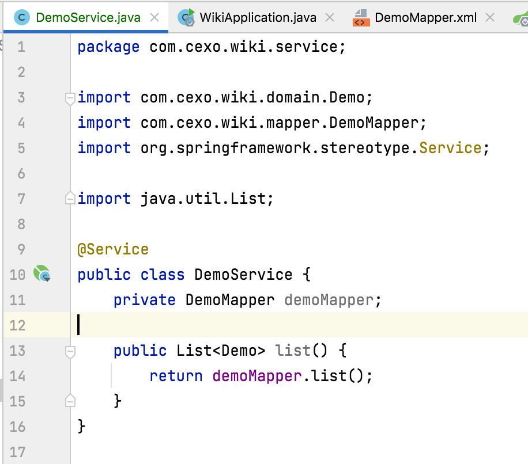Click the import fold end marker at line 7

pyautogui.click(x=70, y=198)
